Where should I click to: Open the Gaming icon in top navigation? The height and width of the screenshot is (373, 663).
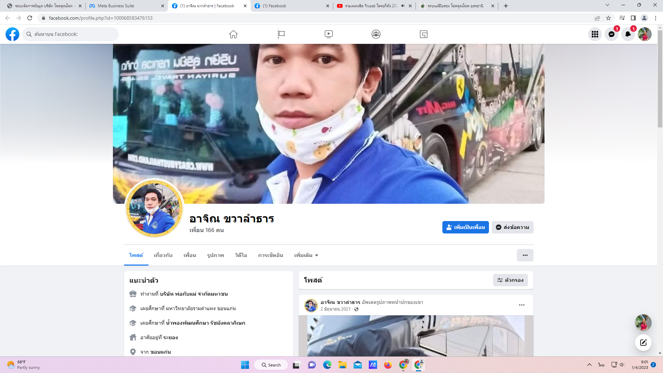pyautogui.click(x=424, y=34)
